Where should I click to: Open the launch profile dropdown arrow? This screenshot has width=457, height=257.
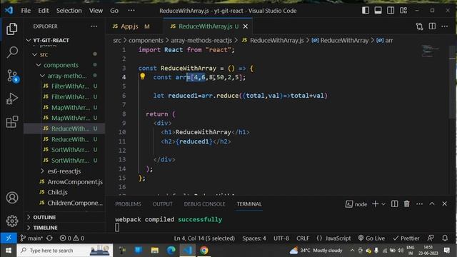(x=383, y=204)
